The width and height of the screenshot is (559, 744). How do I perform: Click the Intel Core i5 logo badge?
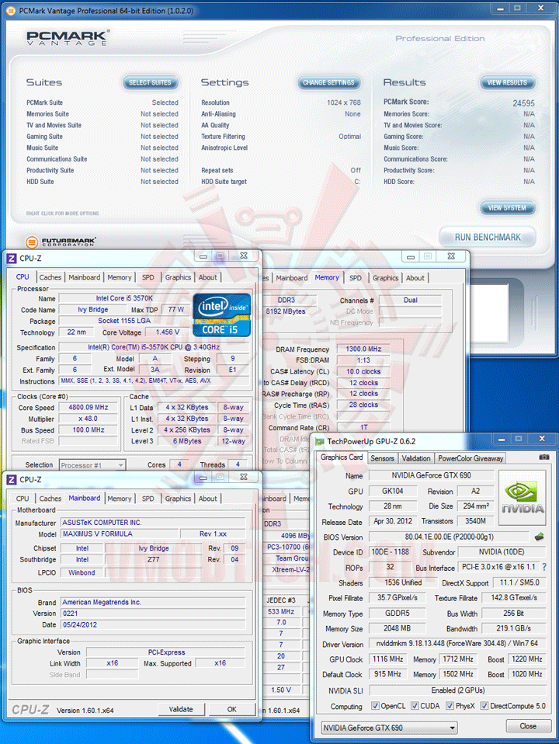[x=221, y=315]
